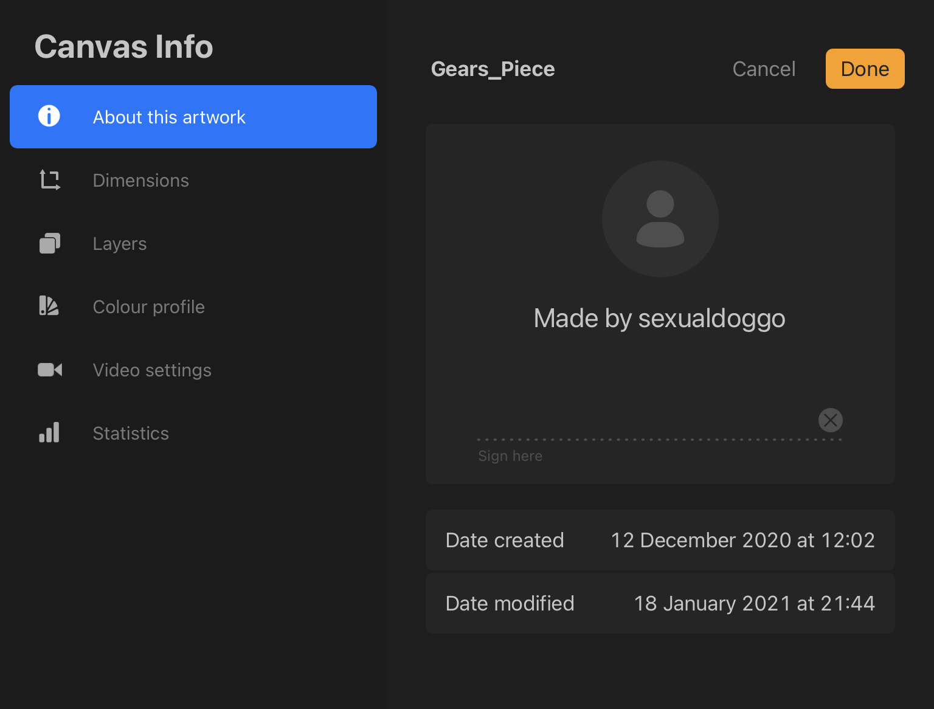Click the Statistics bar chart icon
The height and width of the screenshot is (709, 934).
(x=49, y=432)
